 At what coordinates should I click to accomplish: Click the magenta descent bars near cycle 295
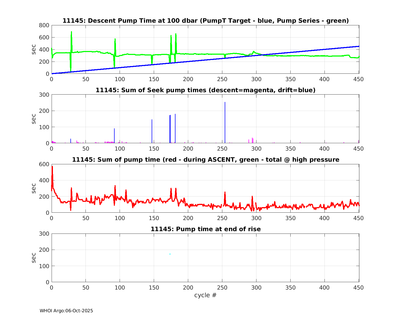pyautogui.click(x=252, y=140)
